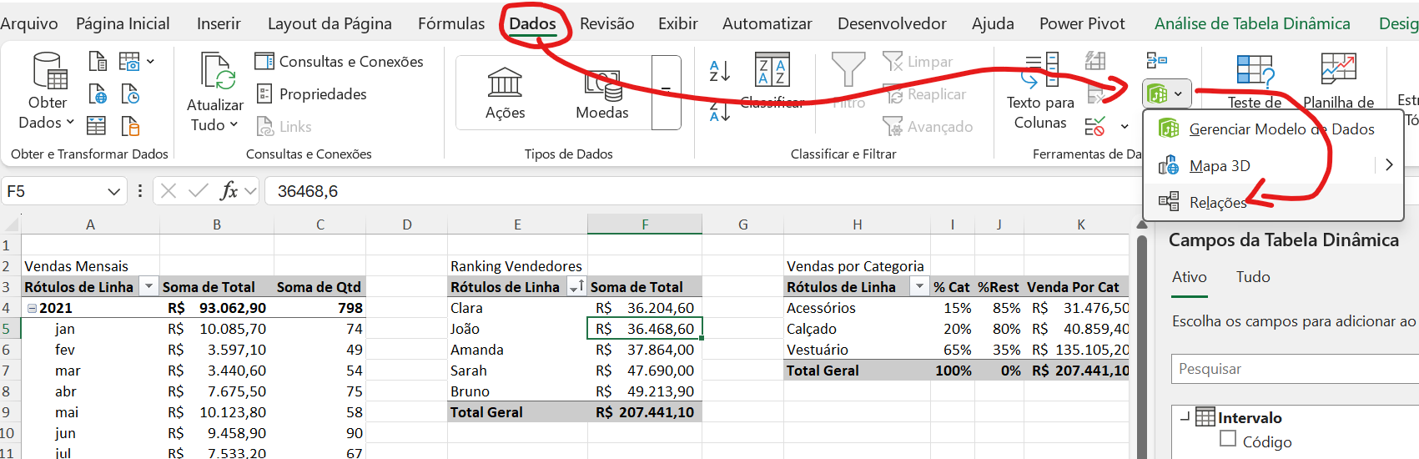1419x459 pixels.
Task: Select the Vestuário category row label
Action: [x=857, y=350]
